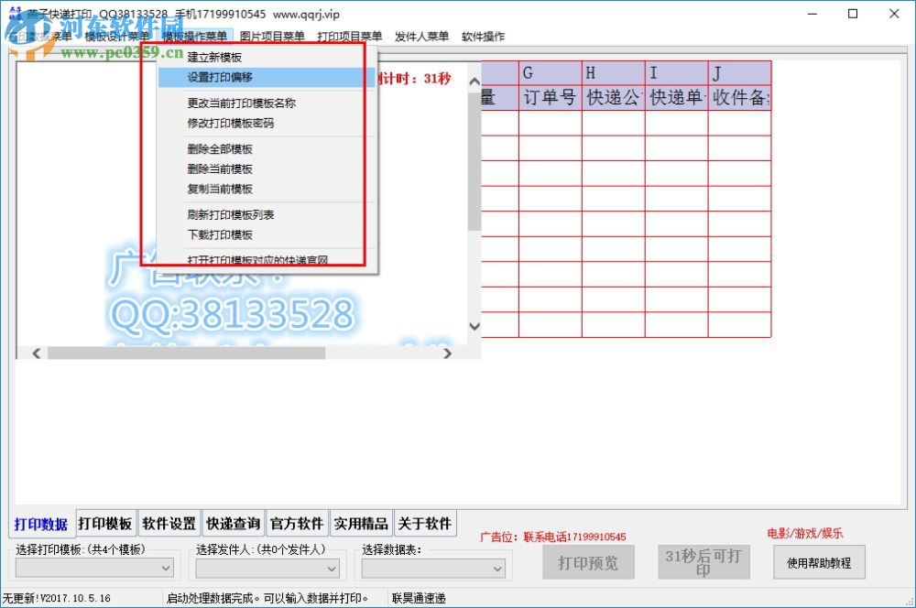The width and height of the screenshot is (916, 608).
Task: Expand the 选择数据表 dropdown
Action: pyautogui.click(x=433, y=568)
